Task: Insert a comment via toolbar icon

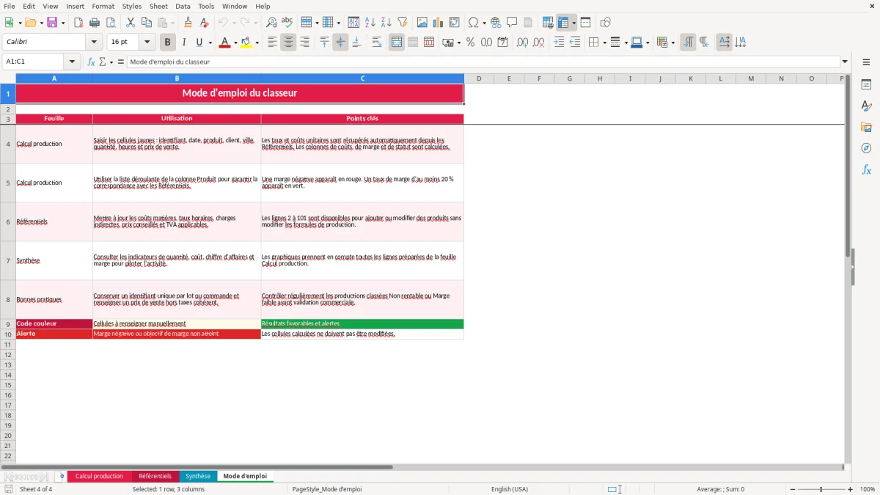Action: (x=512, y=23)
